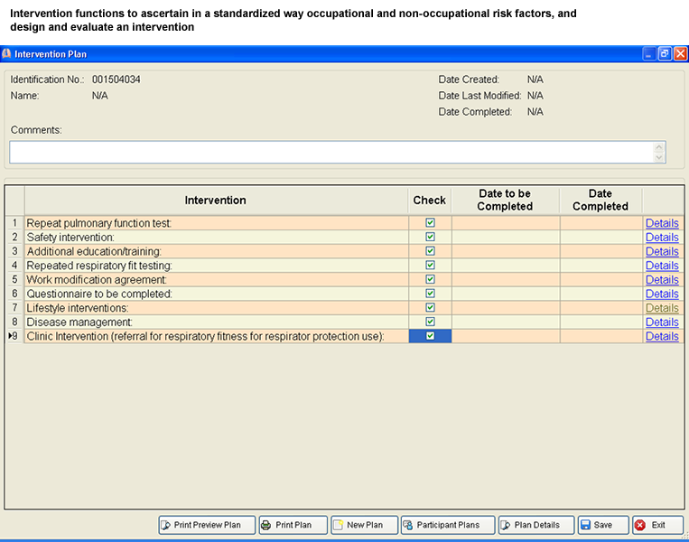Open Details link for Disease management
The height and width of the screenshot is (542, 689).
tap(662, 322)
